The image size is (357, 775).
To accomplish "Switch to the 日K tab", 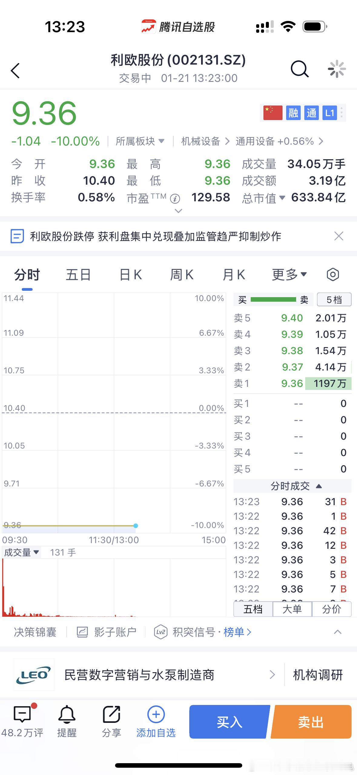I will pyautogui.click(x=131, y=275).
